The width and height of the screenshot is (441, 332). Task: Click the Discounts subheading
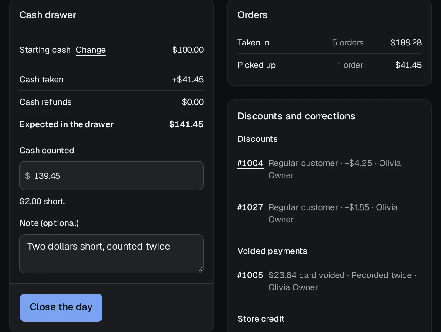pyautogui.click(x=257, y=139)
